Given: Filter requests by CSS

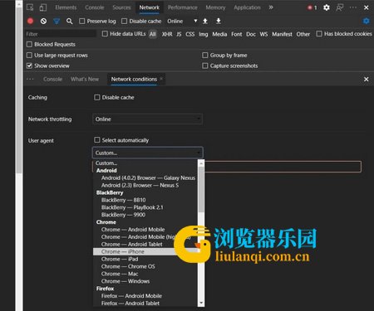Looking at the screenshot, I should (x=190, y=34).
